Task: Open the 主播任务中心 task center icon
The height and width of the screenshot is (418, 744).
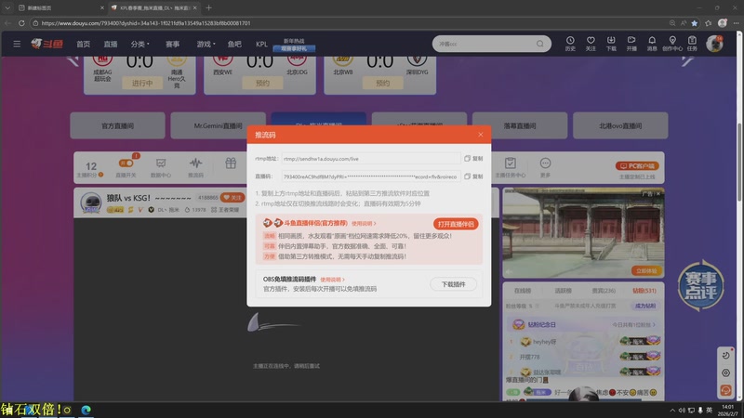Action: point(510,168)
